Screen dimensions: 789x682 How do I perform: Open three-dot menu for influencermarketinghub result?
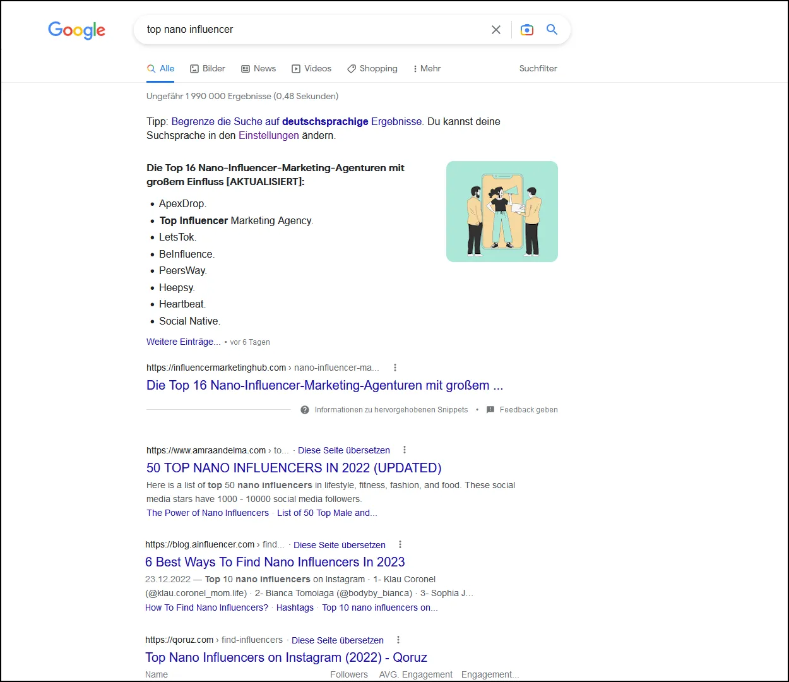(x=395, y=368)
